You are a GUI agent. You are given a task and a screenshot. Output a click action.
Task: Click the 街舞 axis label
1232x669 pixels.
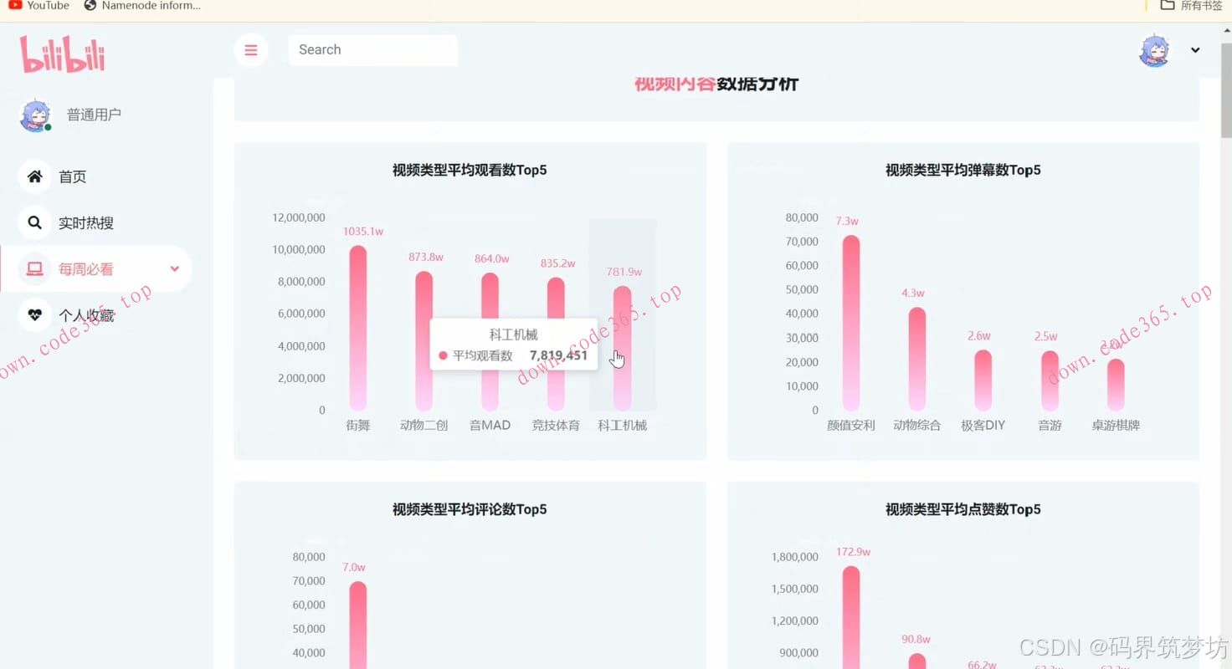click(x=358, y=425)
